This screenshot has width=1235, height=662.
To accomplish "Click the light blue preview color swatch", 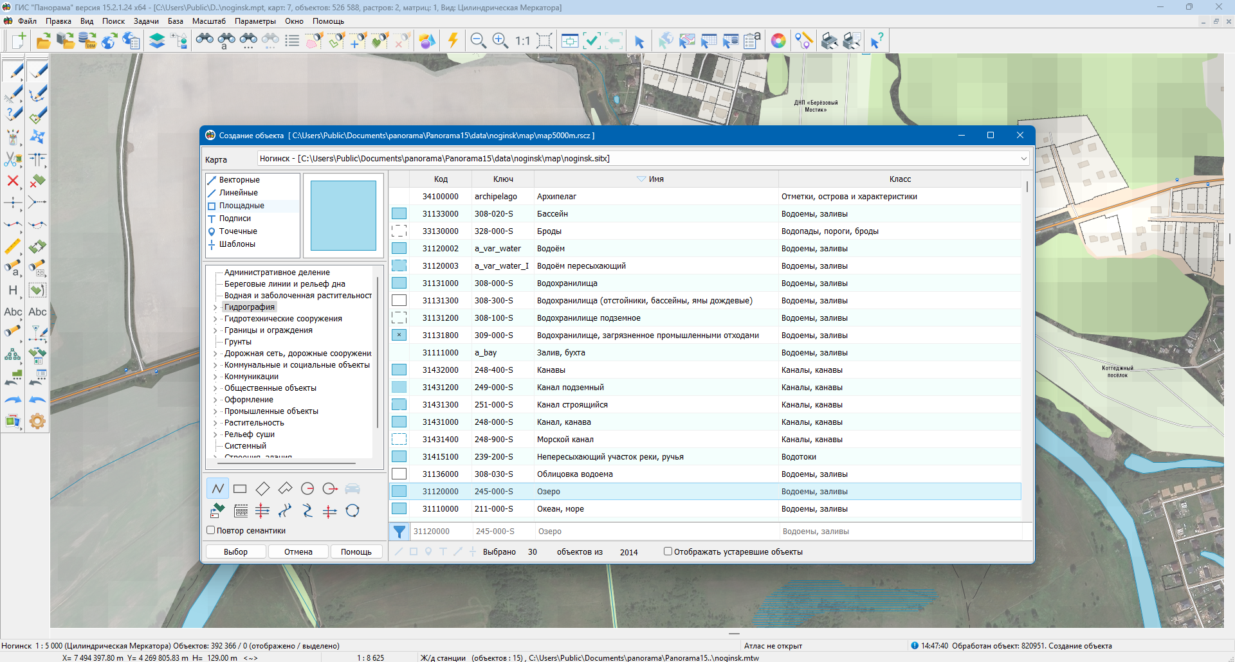I will click(x=343, y=215).
